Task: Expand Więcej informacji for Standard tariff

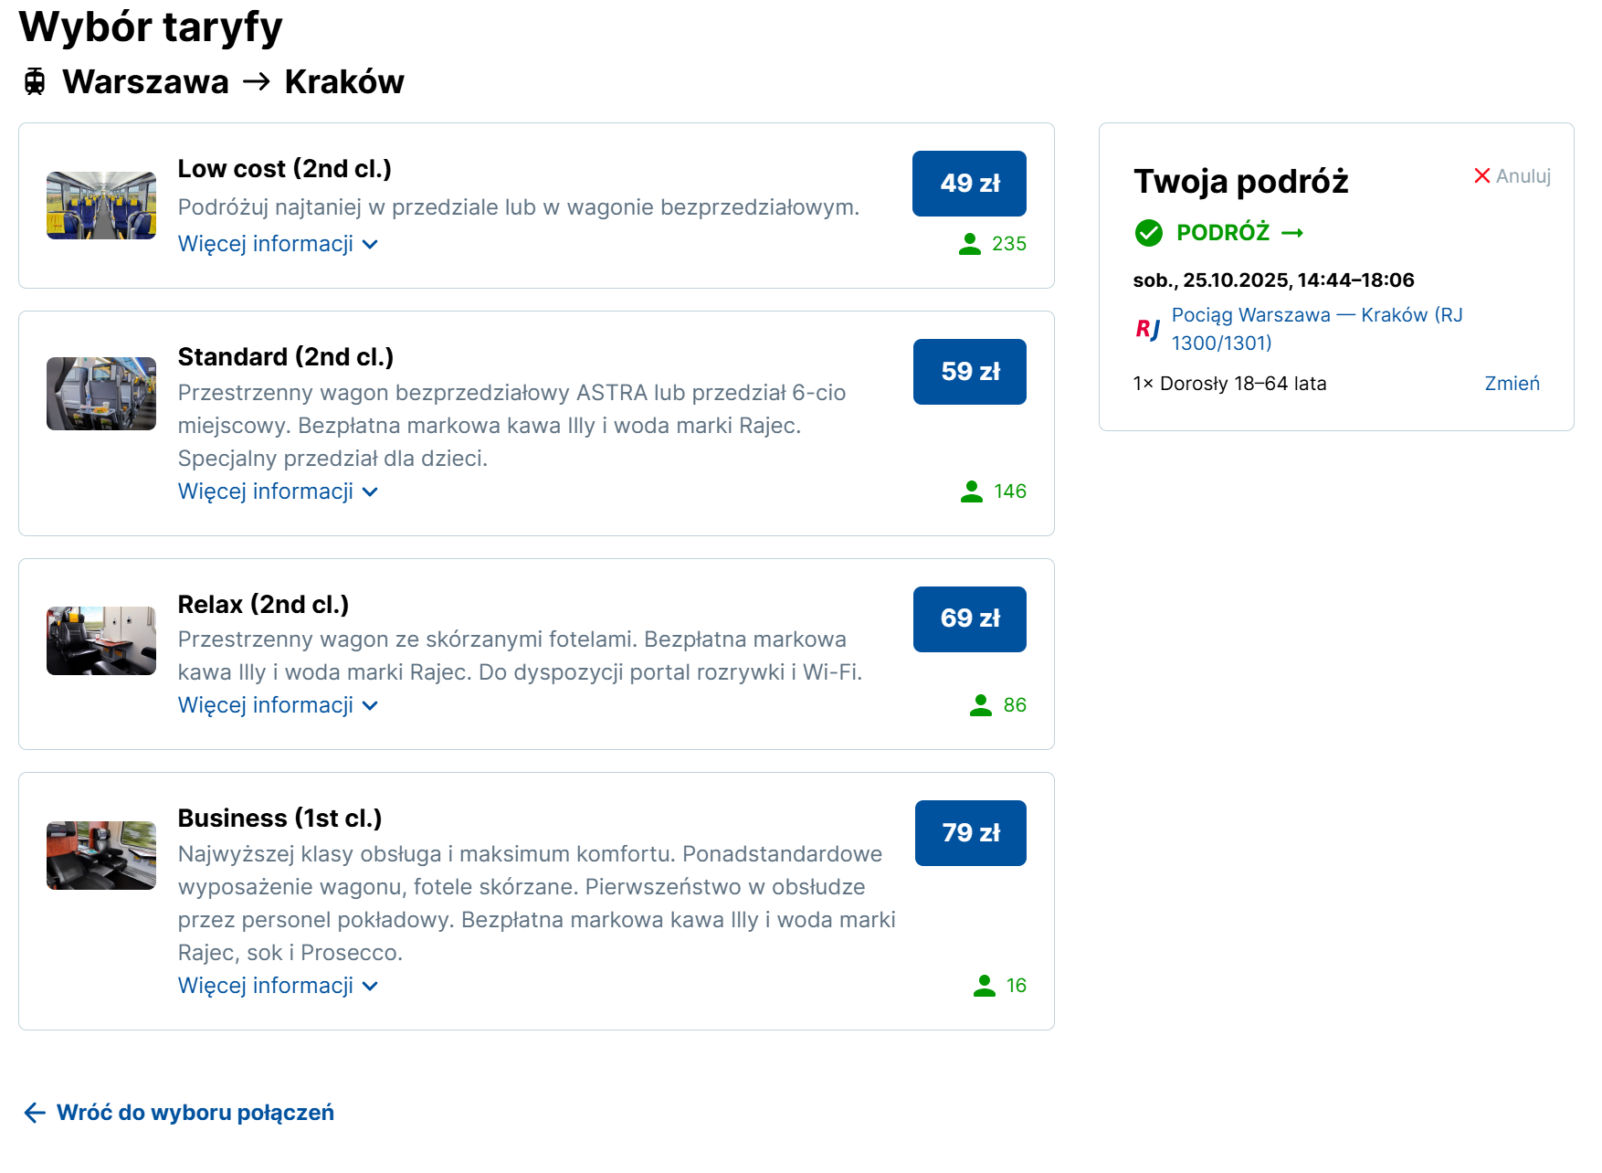Action: pos(278,491)
